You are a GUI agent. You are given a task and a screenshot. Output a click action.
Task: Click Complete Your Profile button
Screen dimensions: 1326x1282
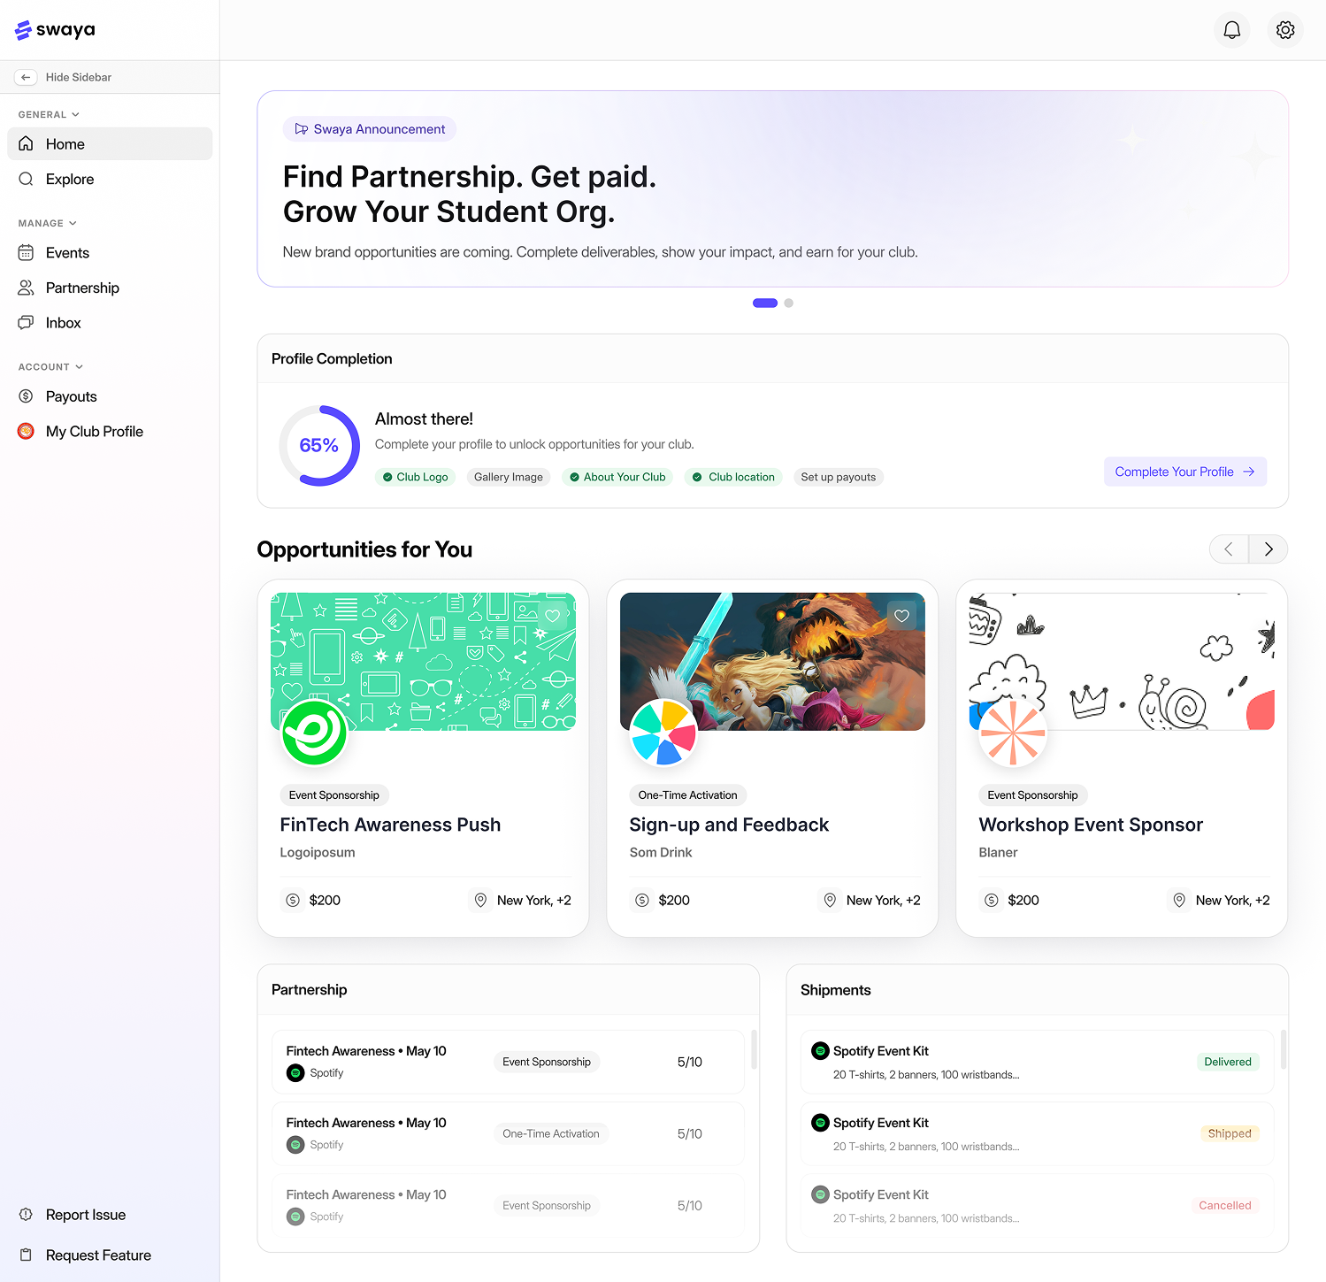pos(1185,472)
